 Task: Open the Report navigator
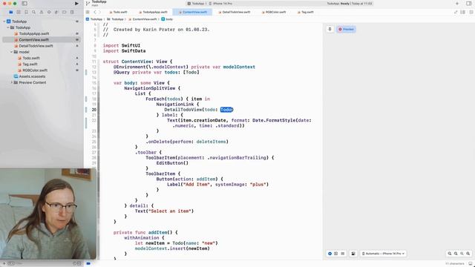click(x=72, y=12)
